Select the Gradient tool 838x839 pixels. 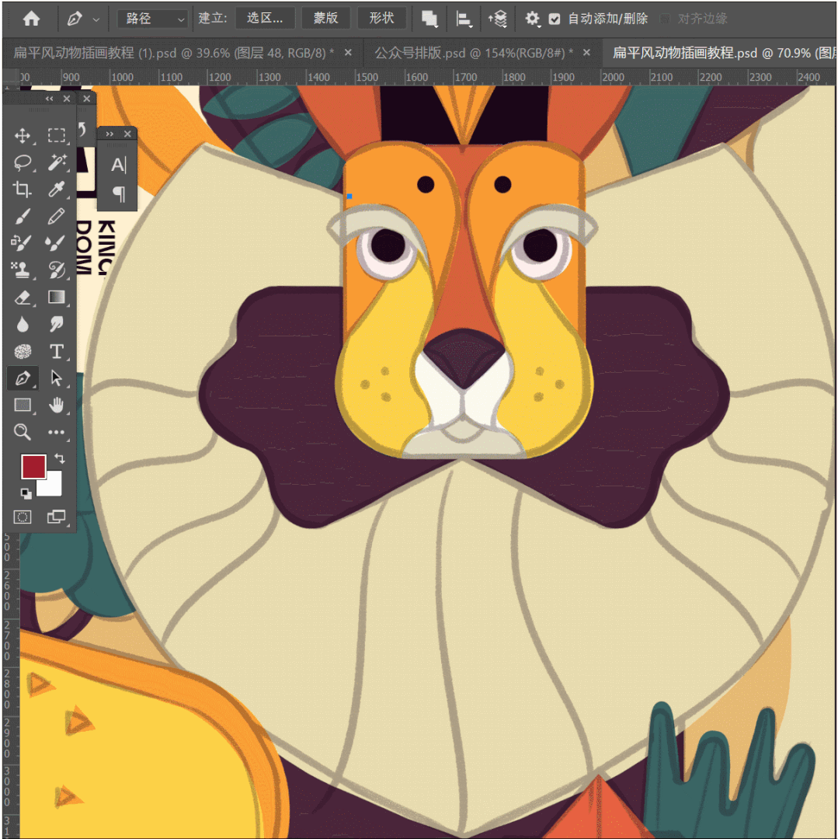click(x=56, y=297)
